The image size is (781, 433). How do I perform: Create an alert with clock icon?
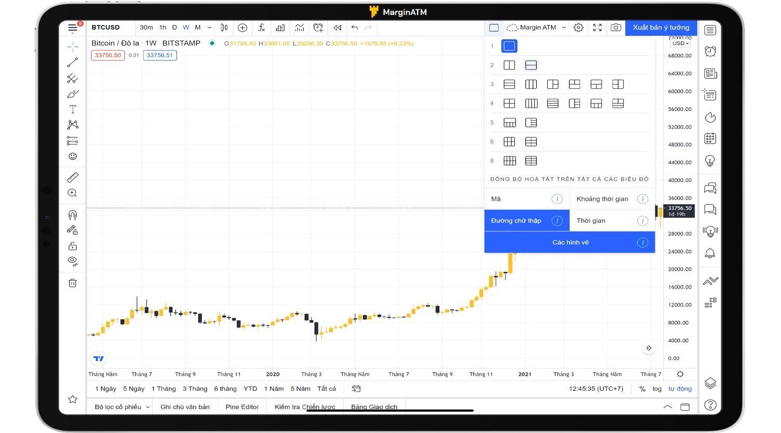tap(318, 28)
